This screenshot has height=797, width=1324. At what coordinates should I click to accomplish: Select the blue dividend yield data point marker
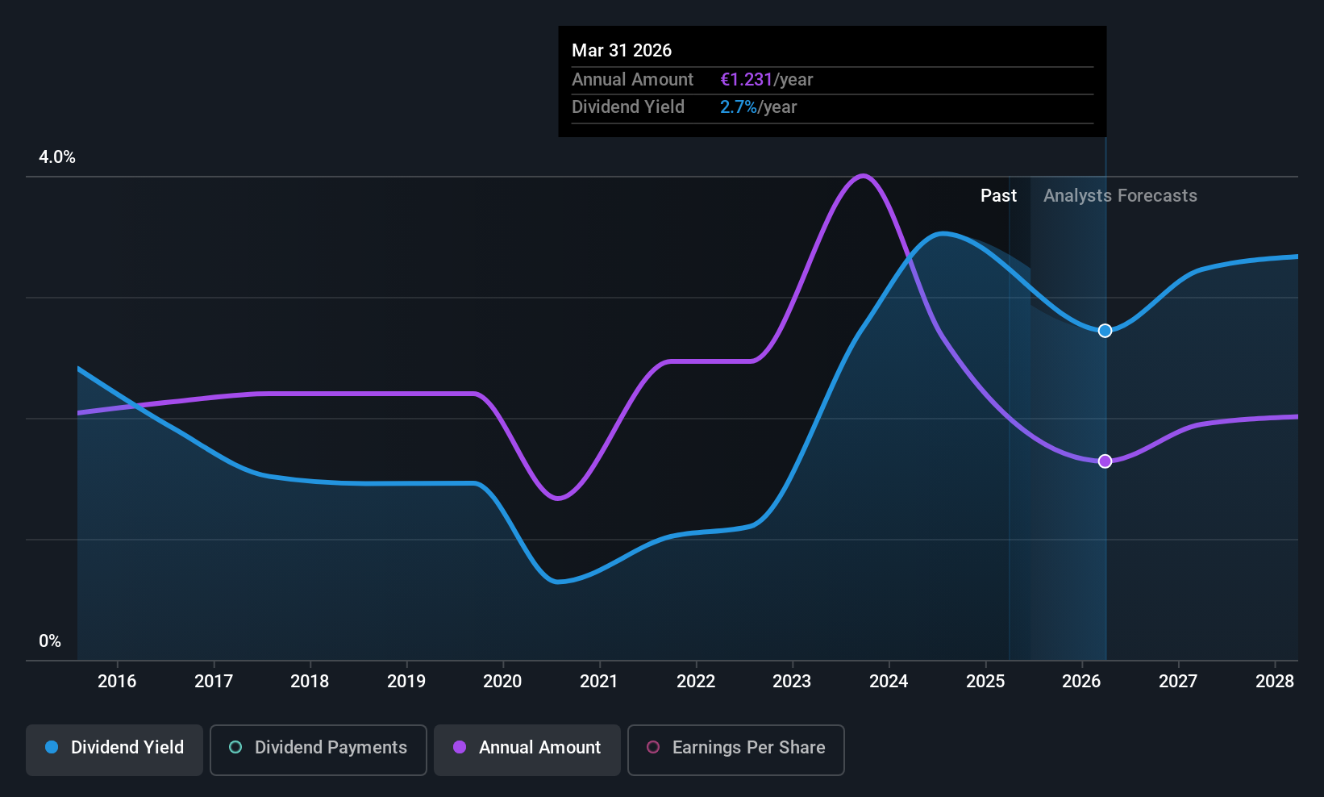click(1105, 331)
